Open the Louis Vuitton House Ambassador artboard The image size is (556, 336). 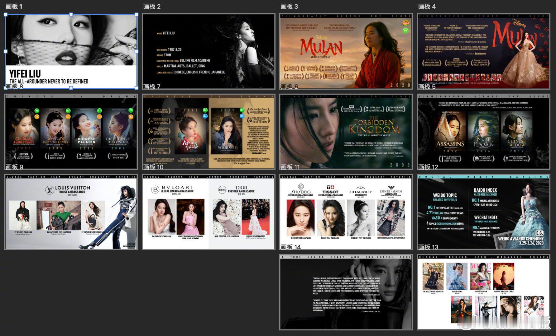point(71,212)
